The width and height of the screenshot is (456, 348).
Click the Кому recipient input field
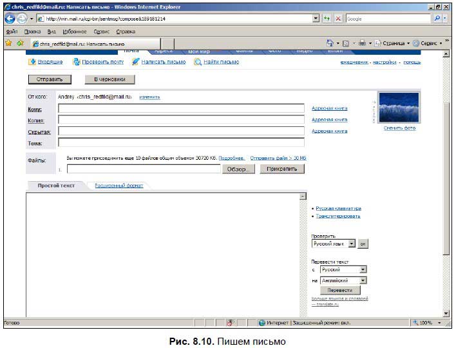click(181, 108)
